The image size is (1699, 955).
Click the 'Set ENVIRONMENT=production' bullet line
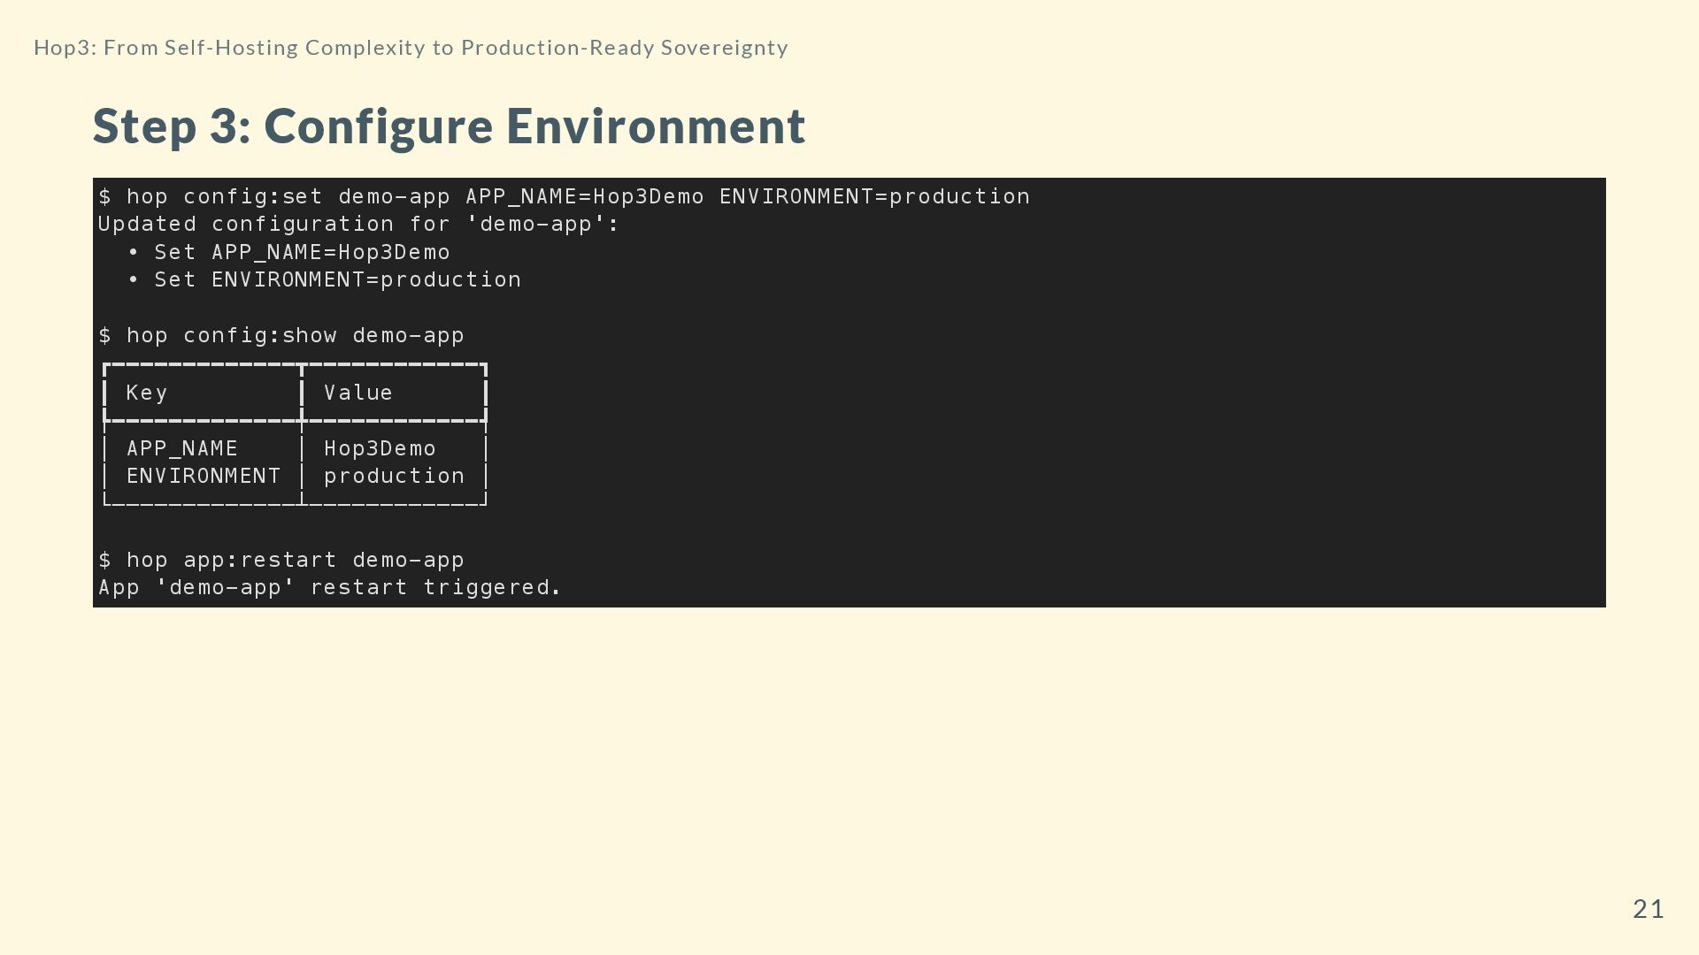point(337,280)
